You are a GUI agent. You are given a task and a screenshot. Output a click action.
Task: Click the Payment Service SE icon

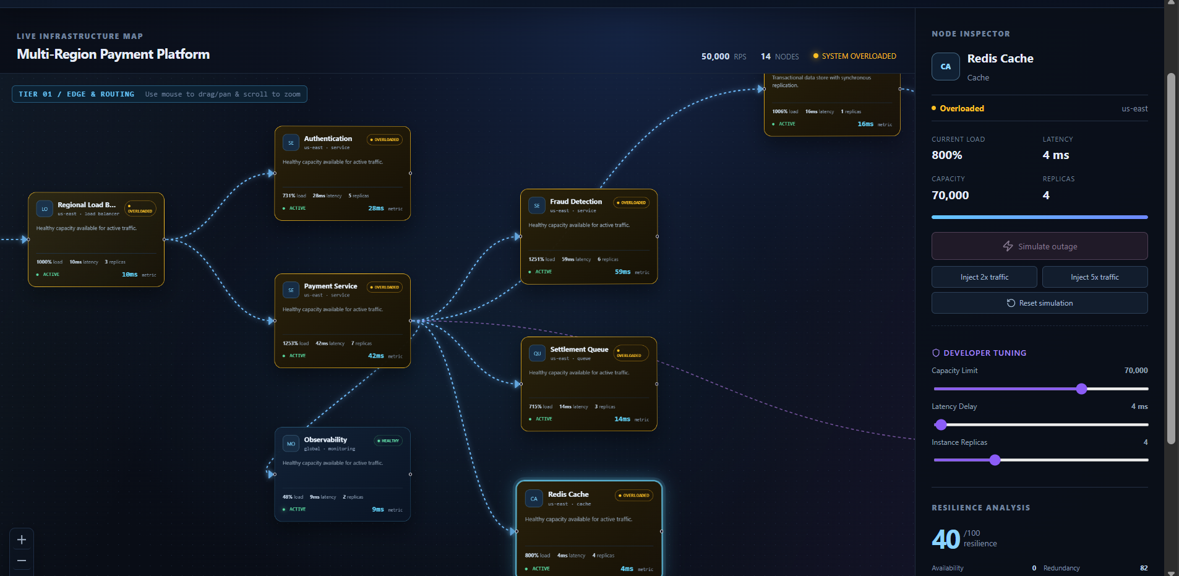click(291, 290)
